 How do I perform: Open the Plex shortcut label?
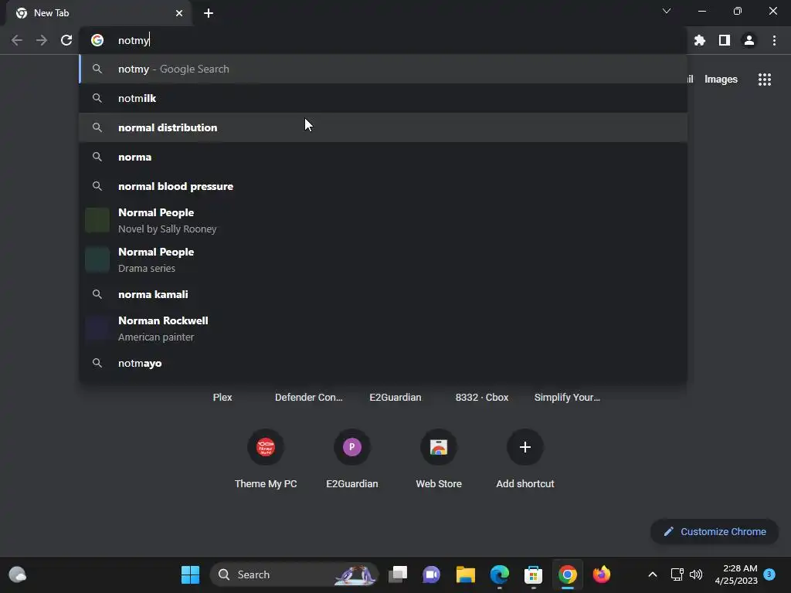[222, 398]
